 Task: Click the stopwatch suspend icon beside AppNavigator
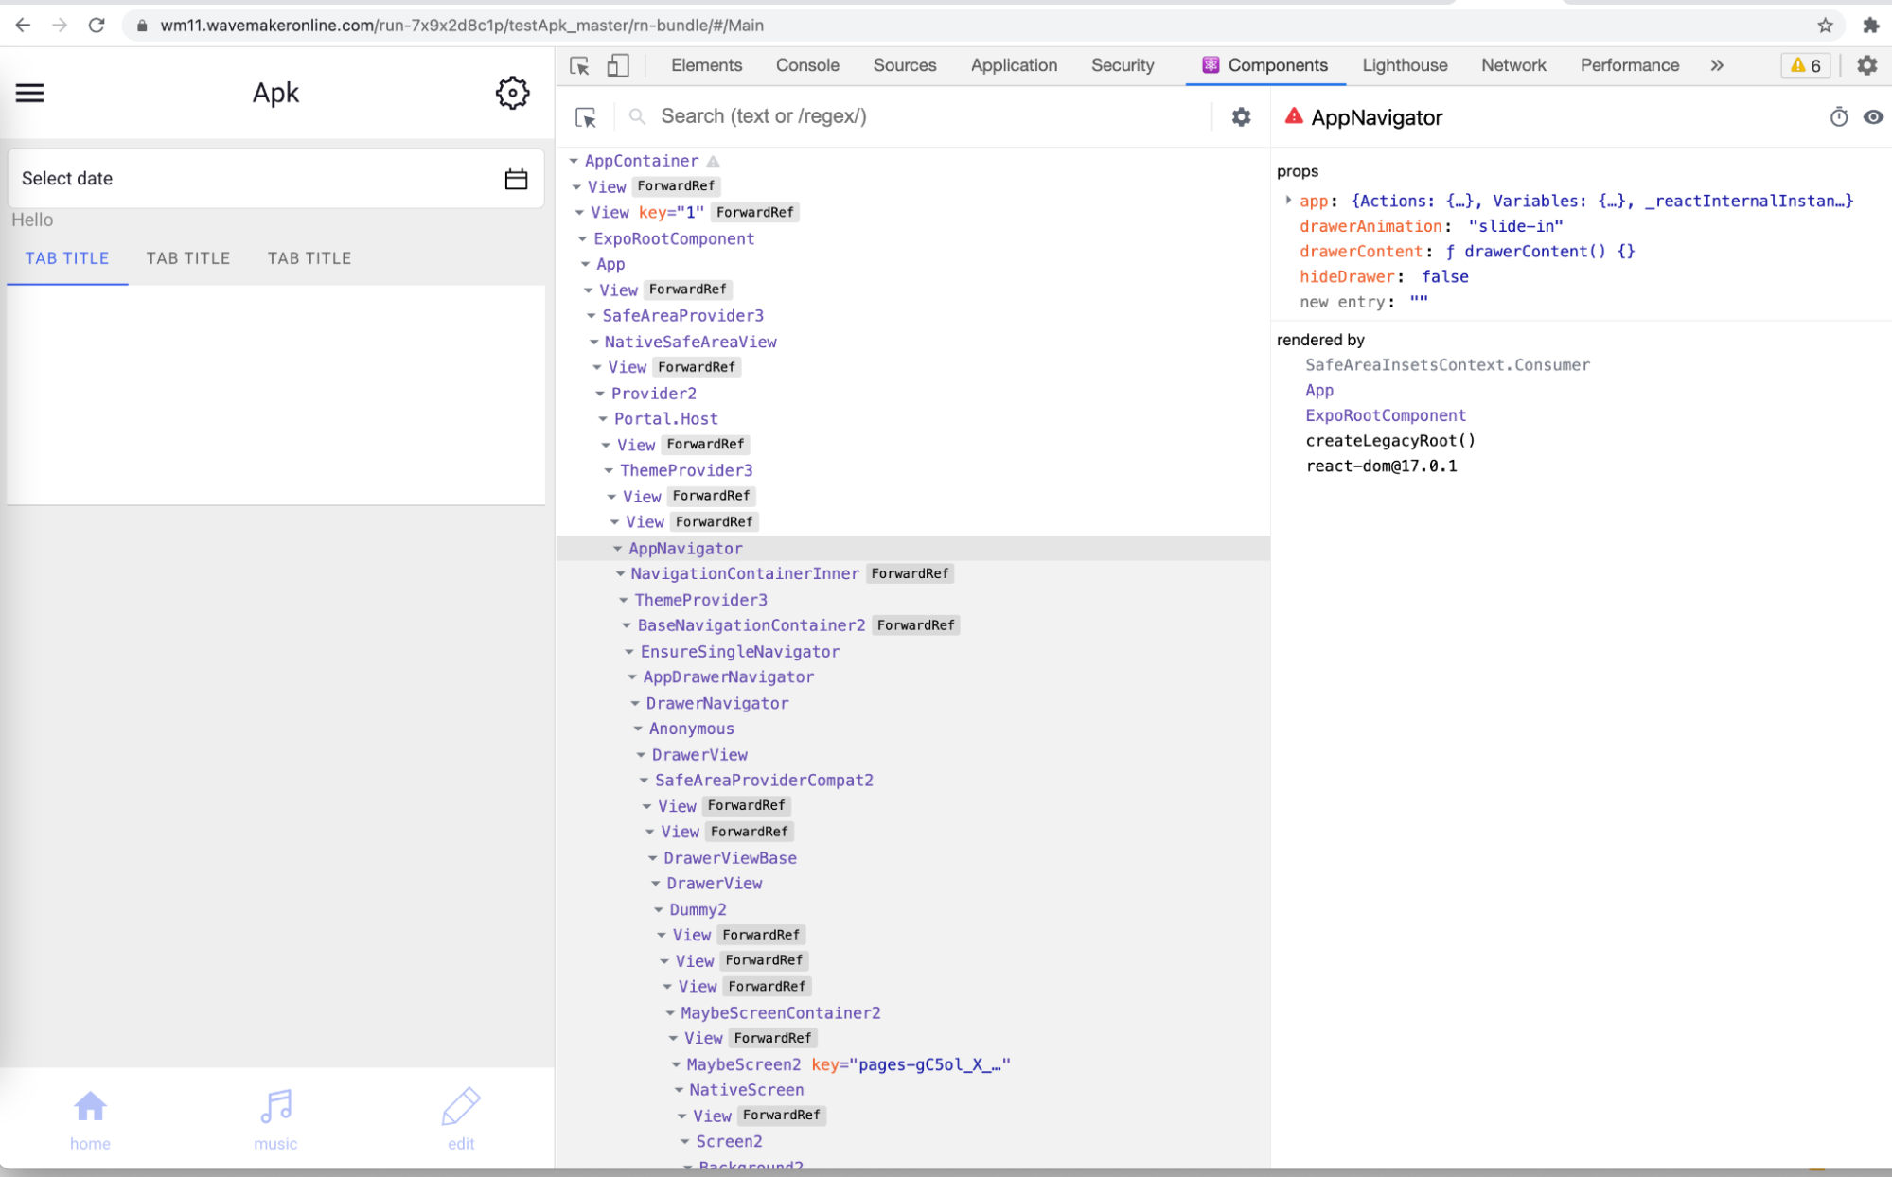point(1839,116)
